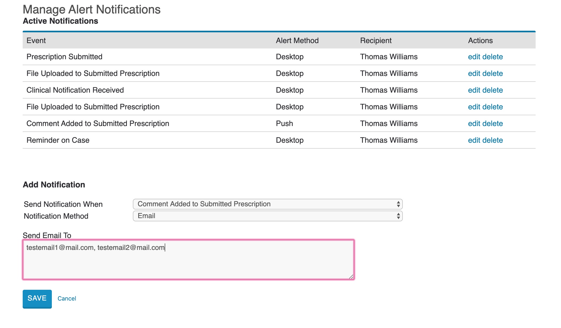Delete the Comment Added Push notification
This screenshot has width=561, height=328.
click(492, 124)
